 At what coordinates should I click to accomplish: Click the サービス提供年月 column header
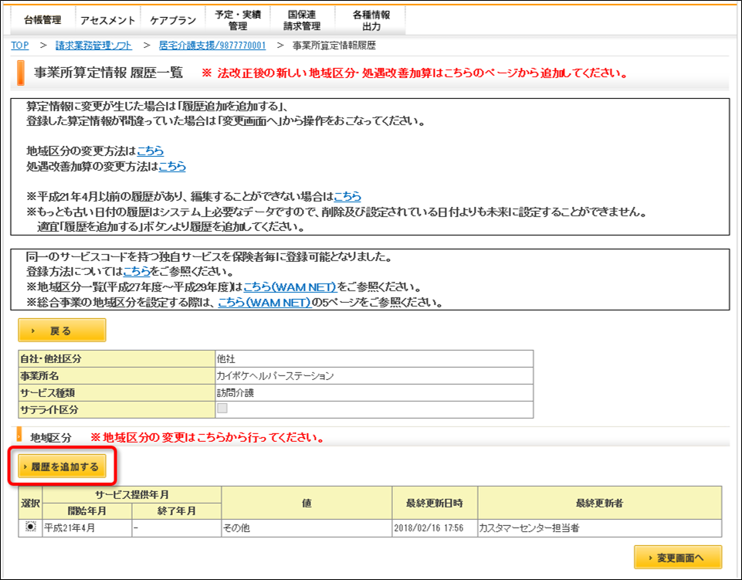coord(132,495)
